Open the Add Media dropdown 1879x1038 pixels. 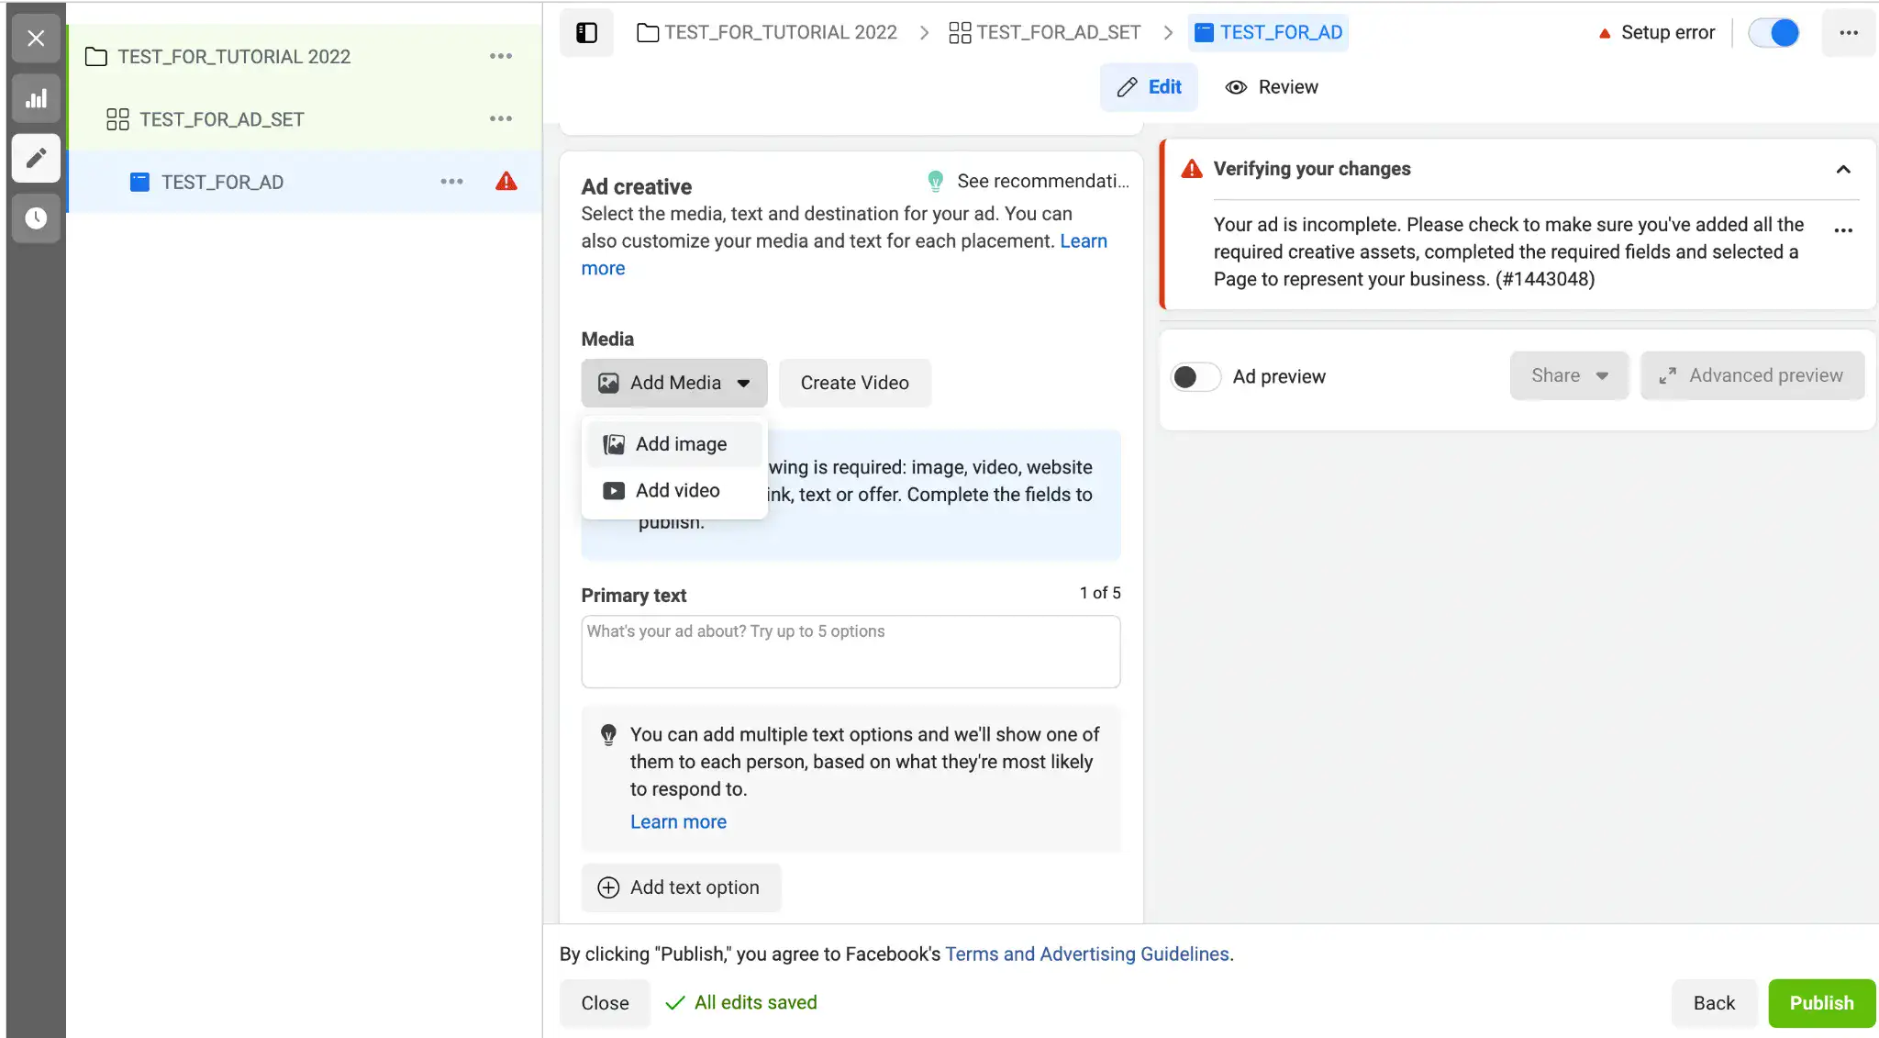pos(674,383)
